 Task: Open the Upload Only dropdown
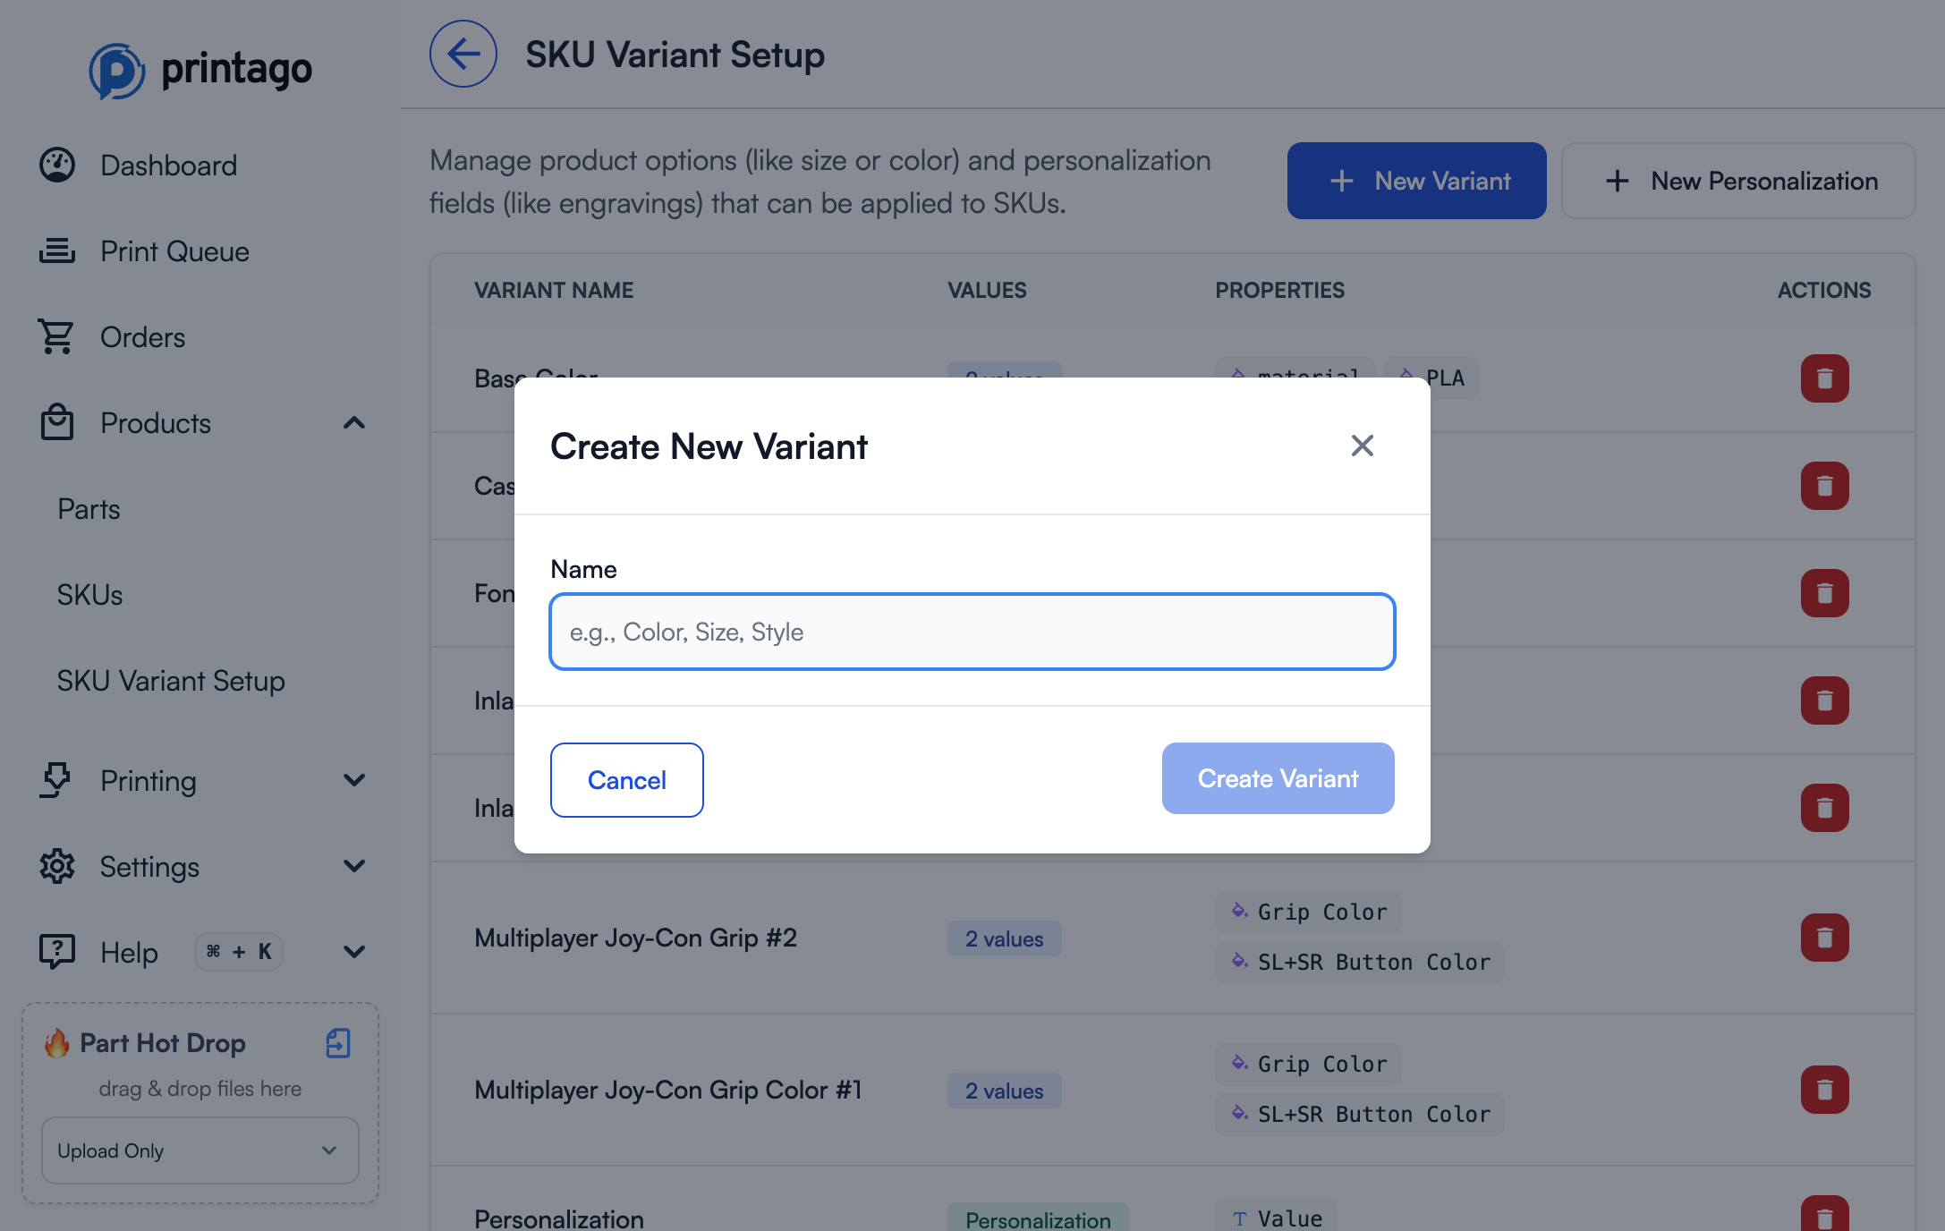coord(199,1150)
